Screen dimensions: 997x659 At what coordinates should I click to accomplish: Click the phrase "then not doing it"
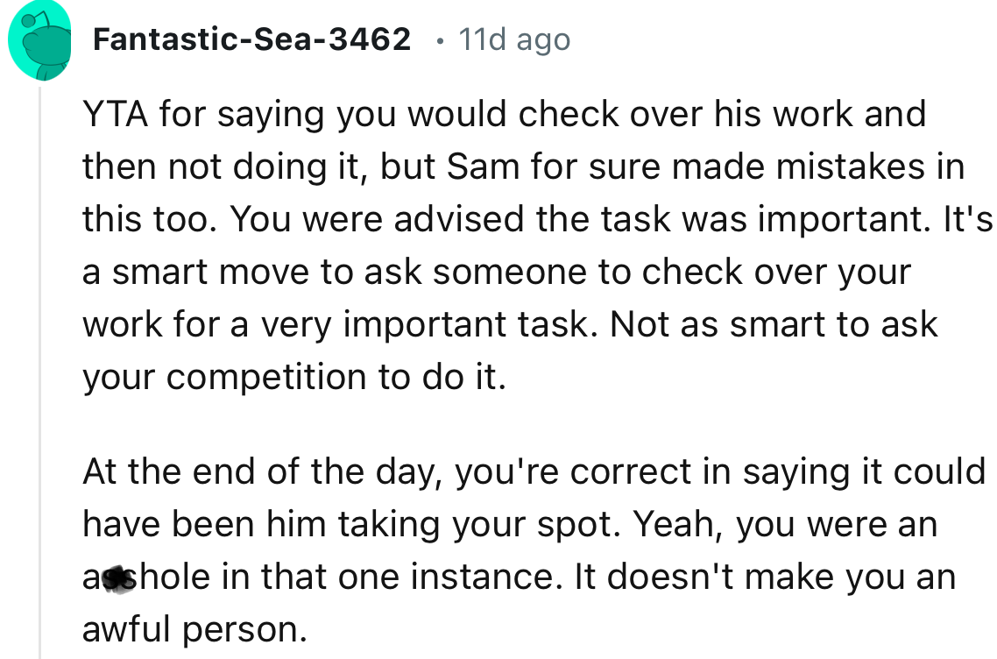click(223, 167)
